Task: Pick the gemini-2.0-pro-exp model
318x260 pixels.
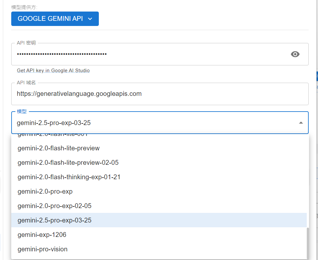Action: coord(159,191)
